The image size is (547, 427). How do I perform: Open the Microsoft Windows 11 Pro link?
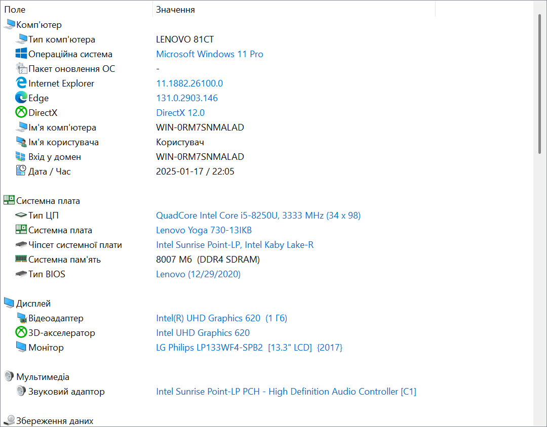point(210,54)
